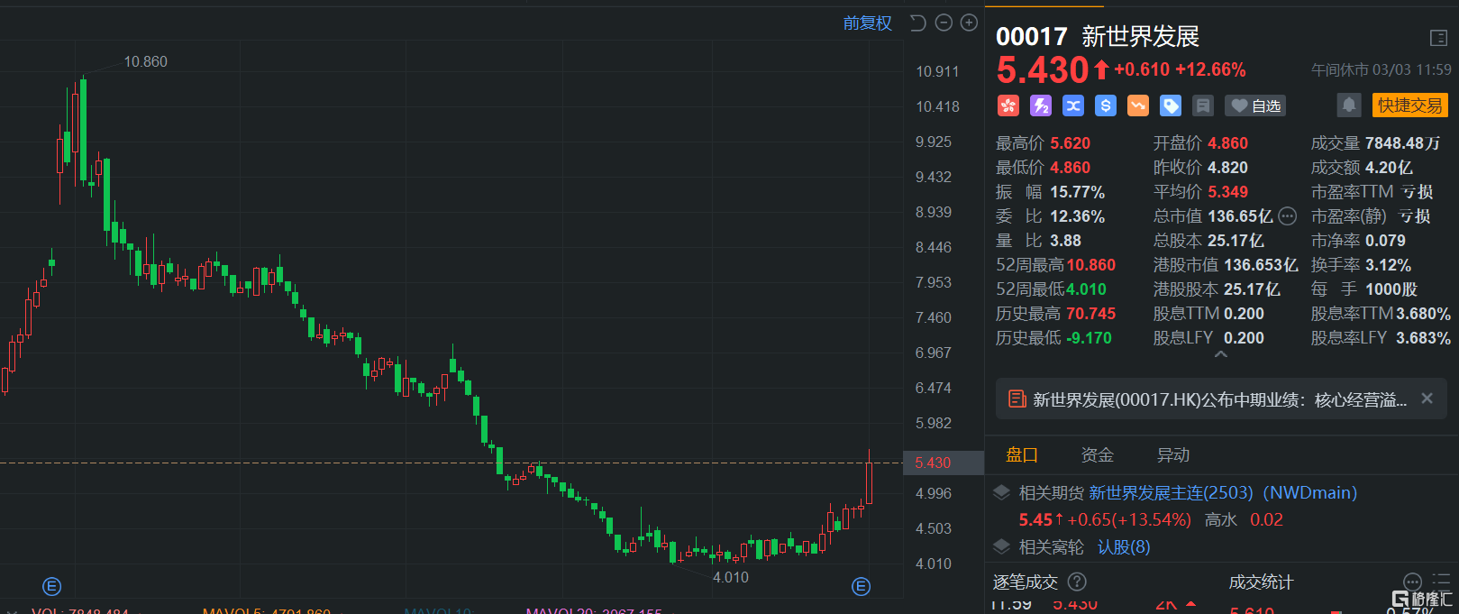
Task: Click the 4.010 low price label on chart
Action: [x=731, y=577]
